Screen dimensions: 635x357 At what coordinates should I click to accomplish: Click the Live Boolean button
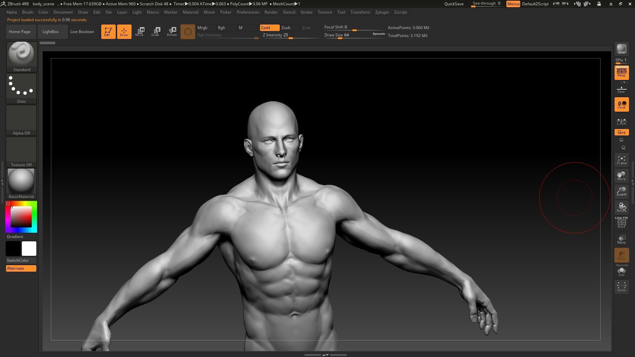click(x=82, y=31)
